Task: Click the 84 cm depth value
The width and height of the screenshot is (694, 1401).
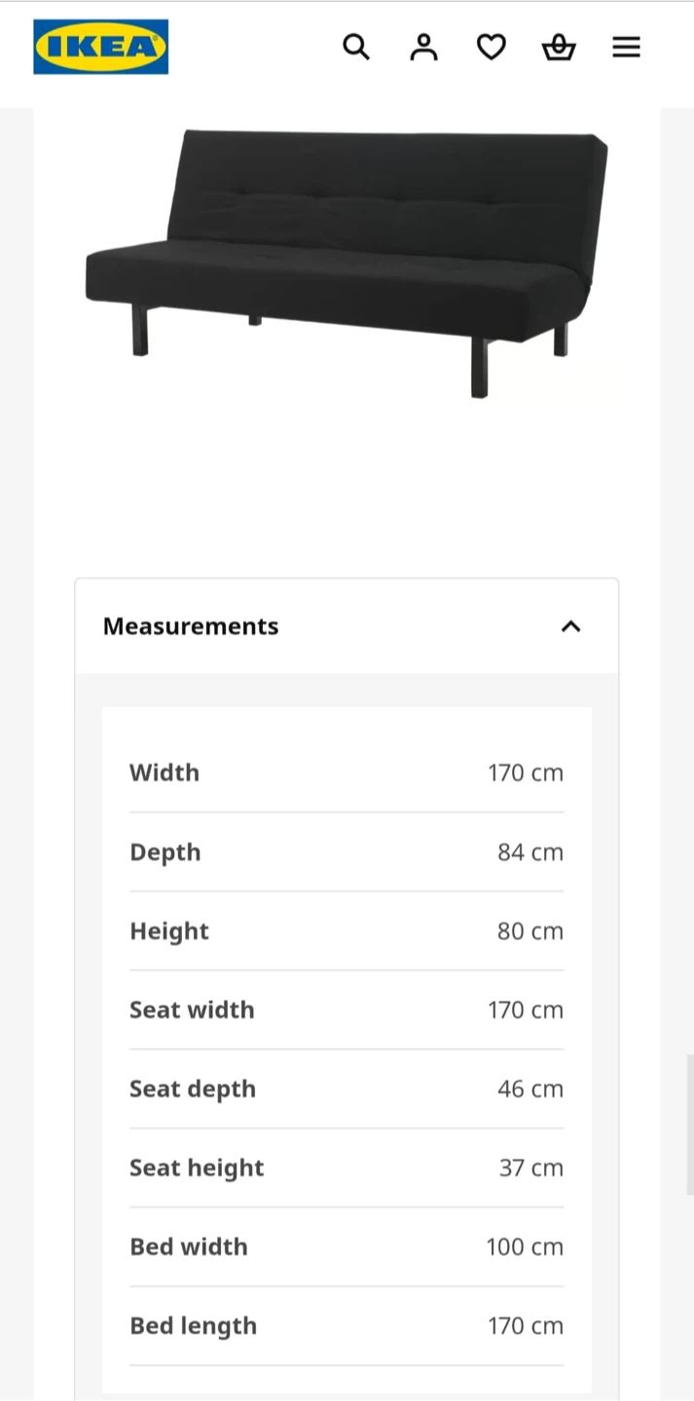Action: click(x=530, y=852)
